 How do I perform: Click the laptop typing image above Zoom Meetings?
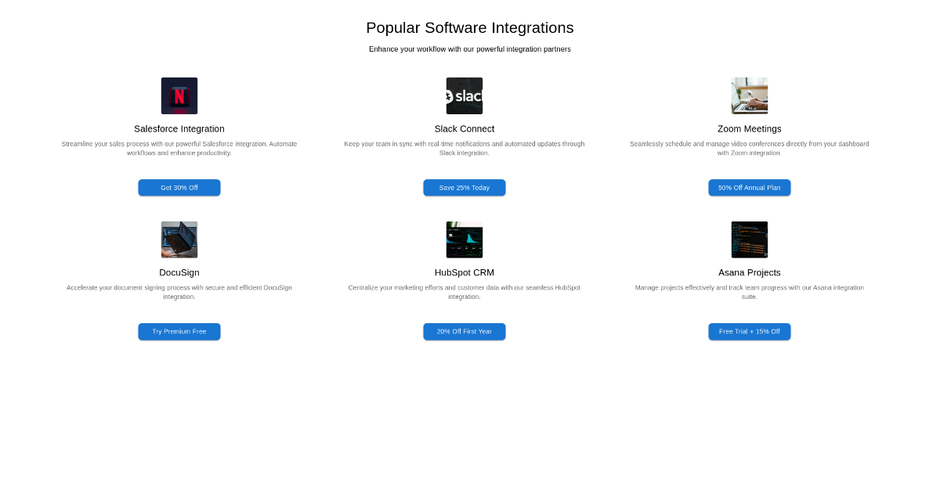pyautogui.click(x=750, y=95)
